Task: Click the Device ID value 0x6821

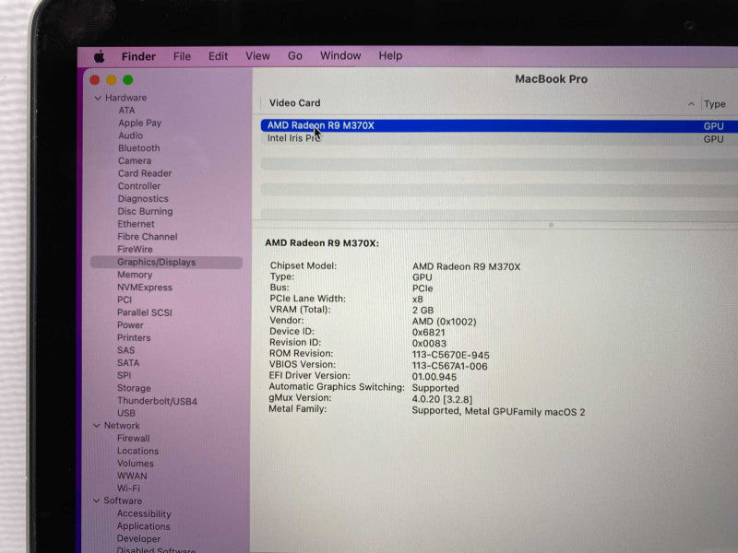Action: [x=428, y=333]
